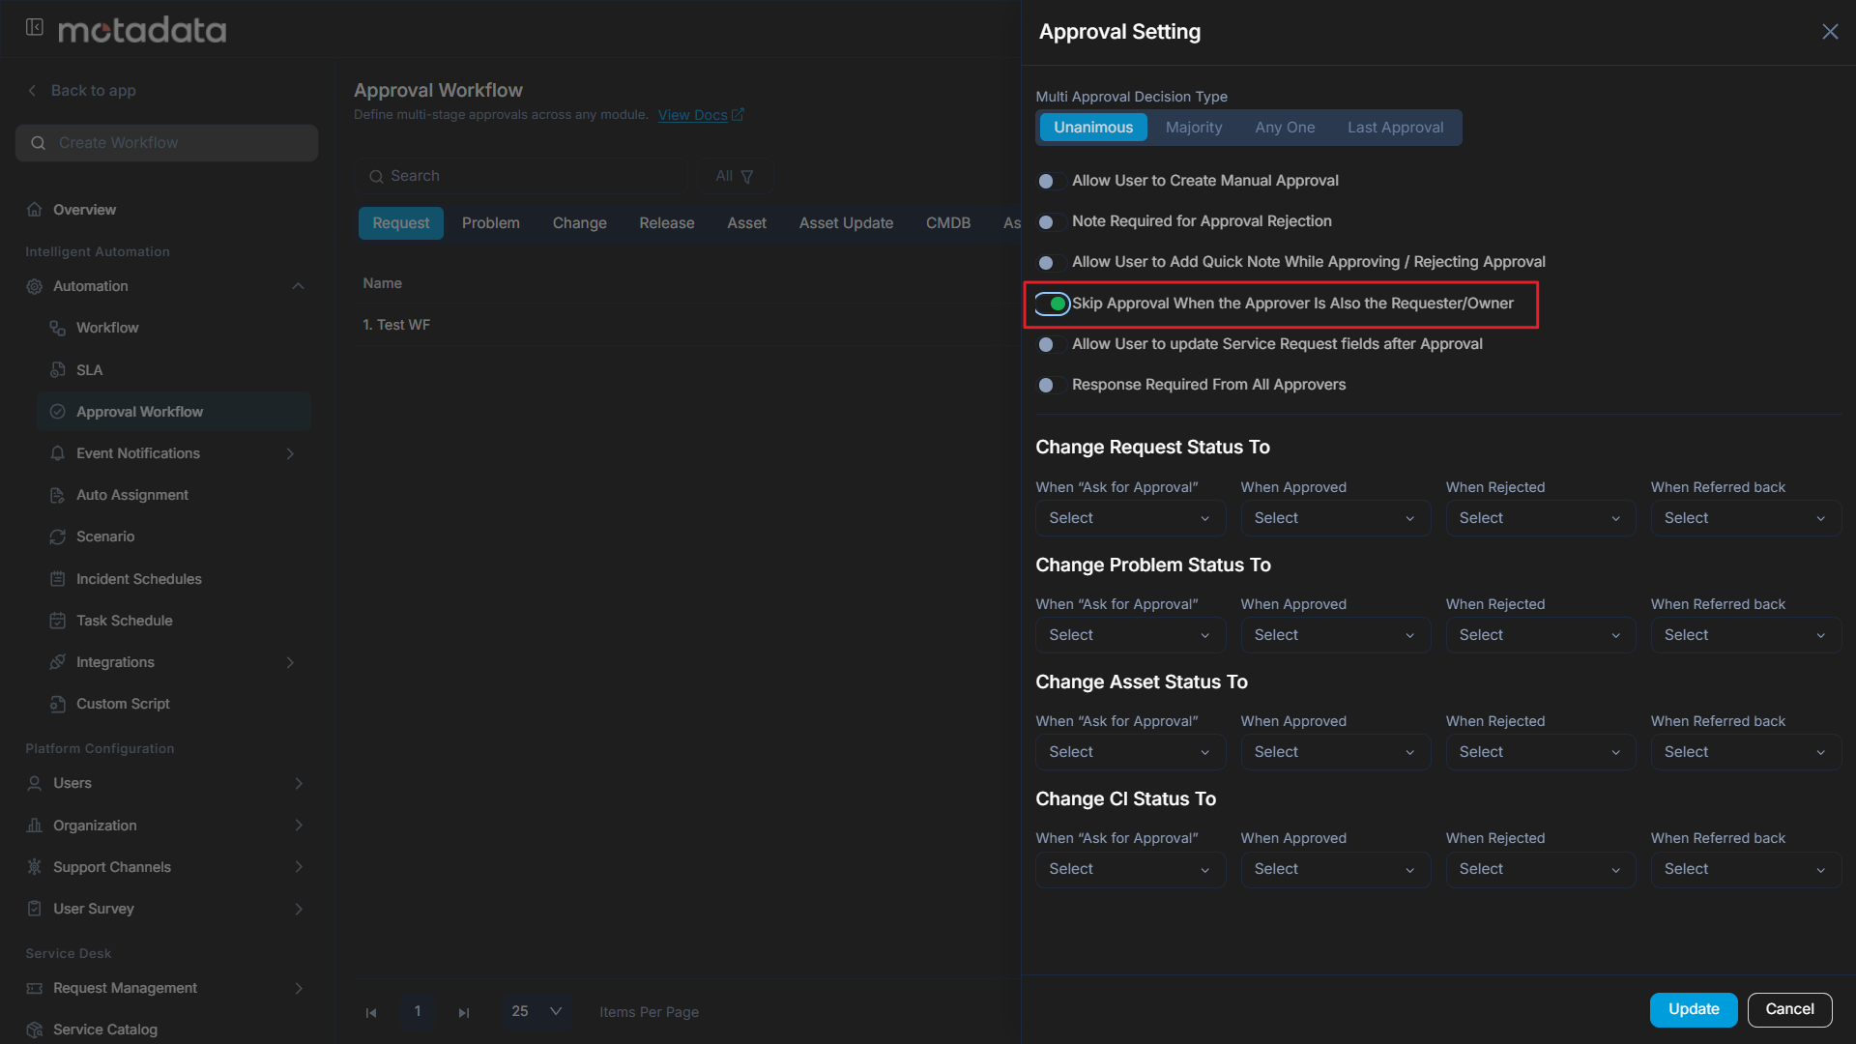The image size is (1856, 1044).
Task: Expand the Event Notifications submenu
Action: pyautogui.click(x=290, y=453)
